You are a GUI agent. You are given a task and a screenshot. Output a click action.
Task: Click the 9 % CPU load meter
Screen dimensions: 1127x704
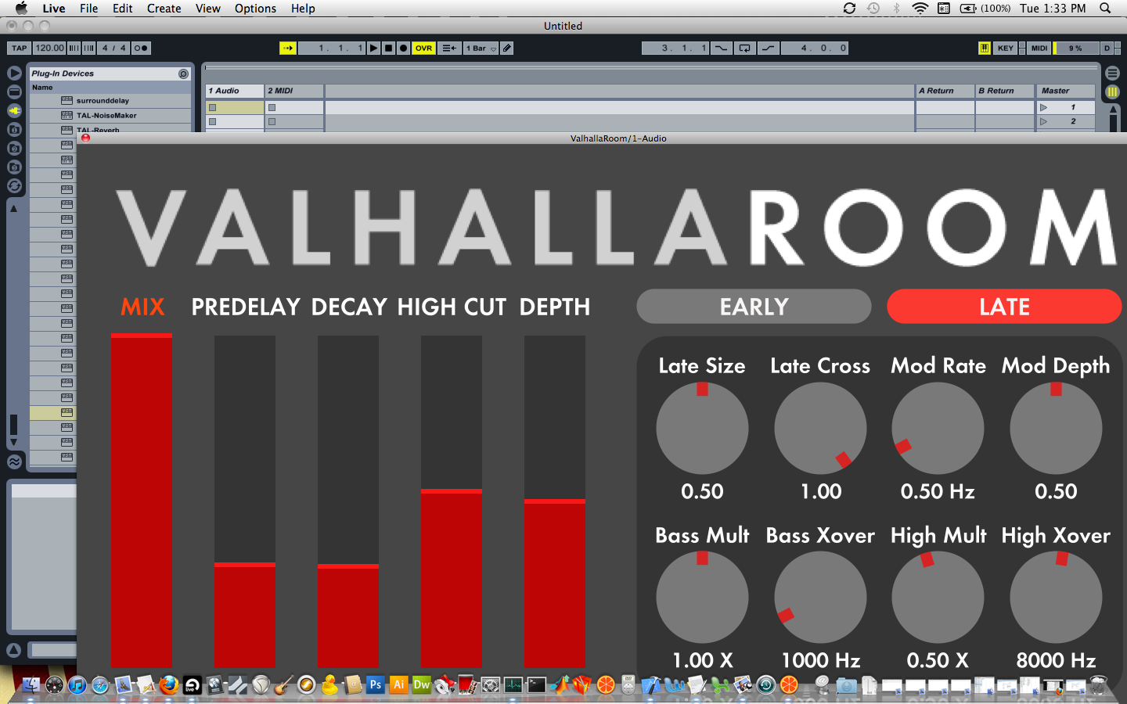tap(1077, 48)
